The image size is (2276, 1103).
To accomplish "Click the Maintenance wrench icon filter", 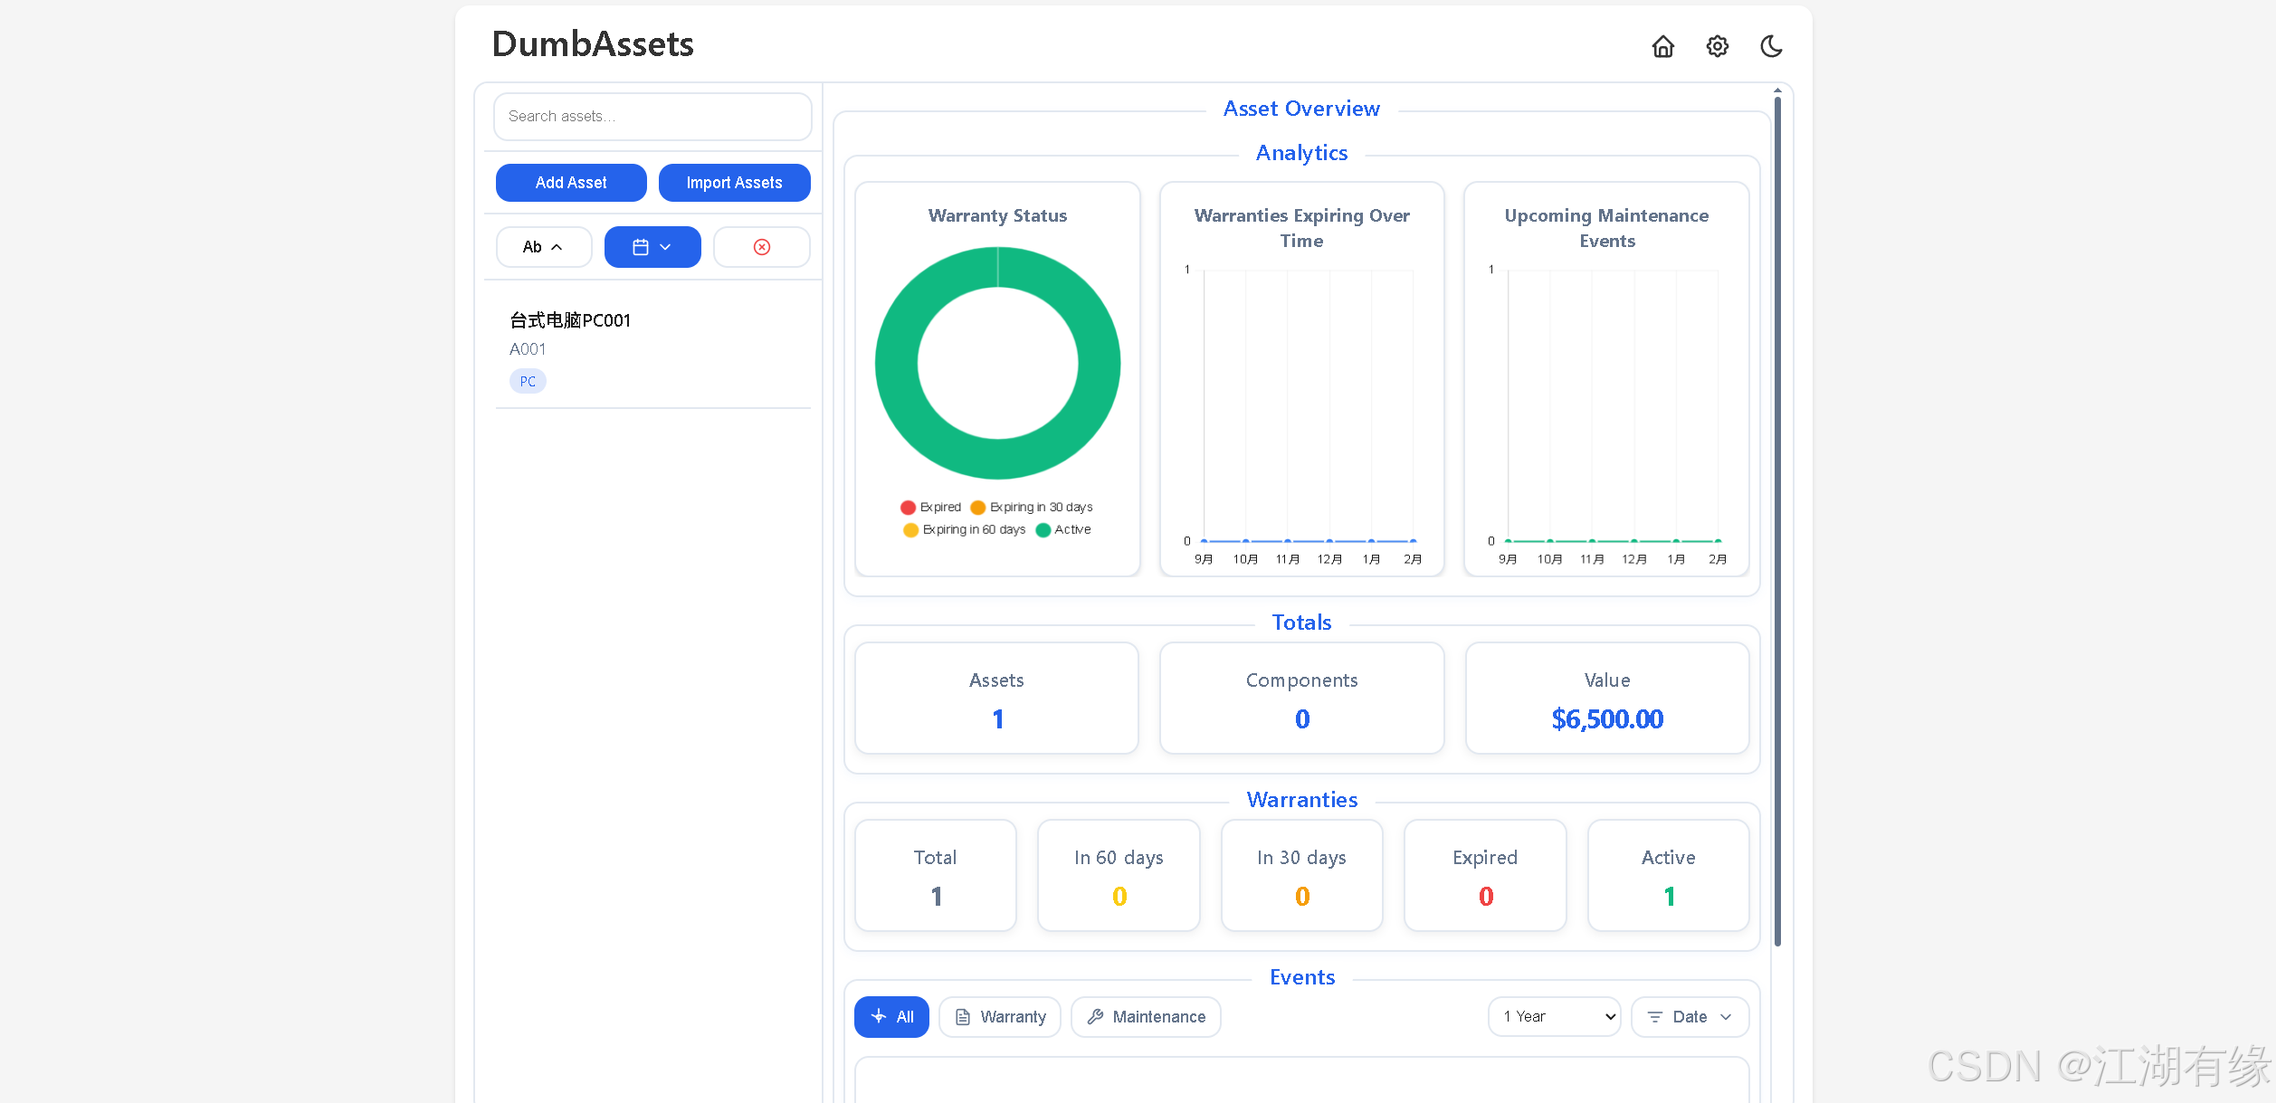I will (1145, 1017).
